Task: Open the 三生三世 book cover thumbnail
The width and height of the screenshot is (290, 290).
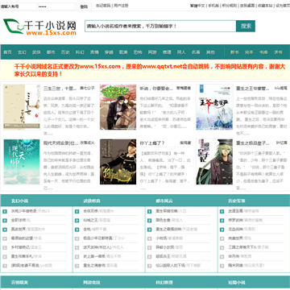Action: pos(22,107)
